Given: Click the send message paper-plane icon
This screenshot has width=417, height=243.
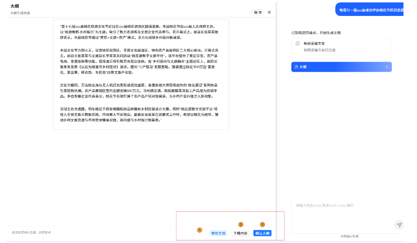Looking at the screenshot, I should coord(399,225).
